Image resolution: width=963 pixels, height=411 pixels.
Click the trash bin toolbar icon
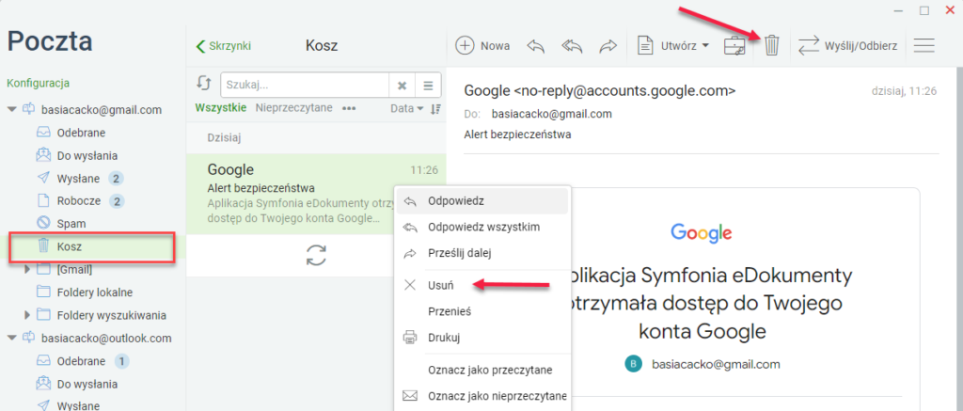point(772,46)
